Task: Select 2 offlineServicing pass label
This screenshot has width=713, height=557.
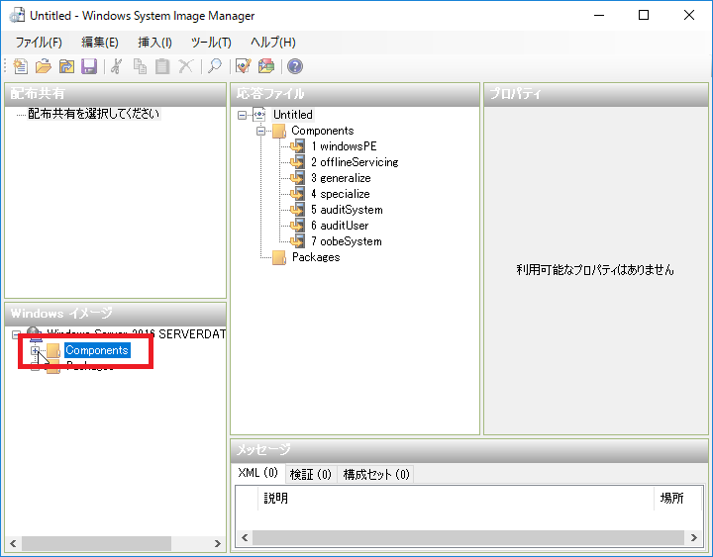Action: 355,162
